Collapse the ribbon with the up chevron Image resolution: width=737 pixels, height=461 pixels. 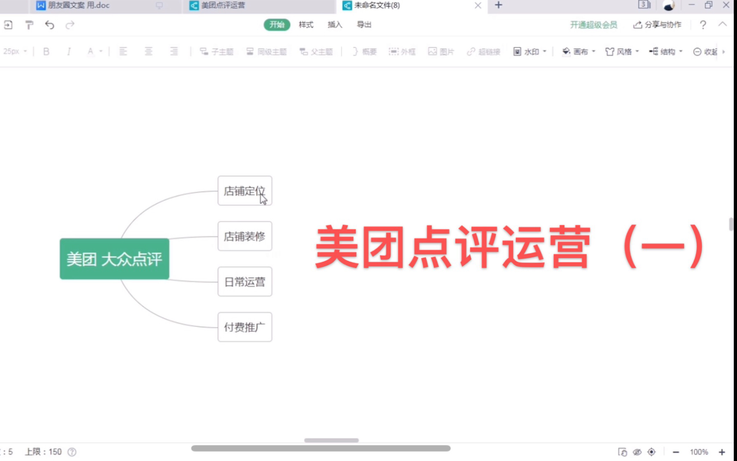723,25
